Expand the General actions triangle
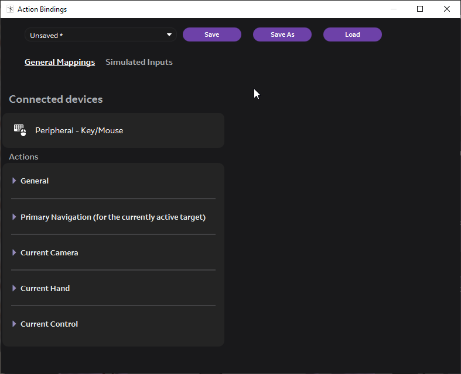Viewport: 461px width, 374px height. click(x=14, y=181)
